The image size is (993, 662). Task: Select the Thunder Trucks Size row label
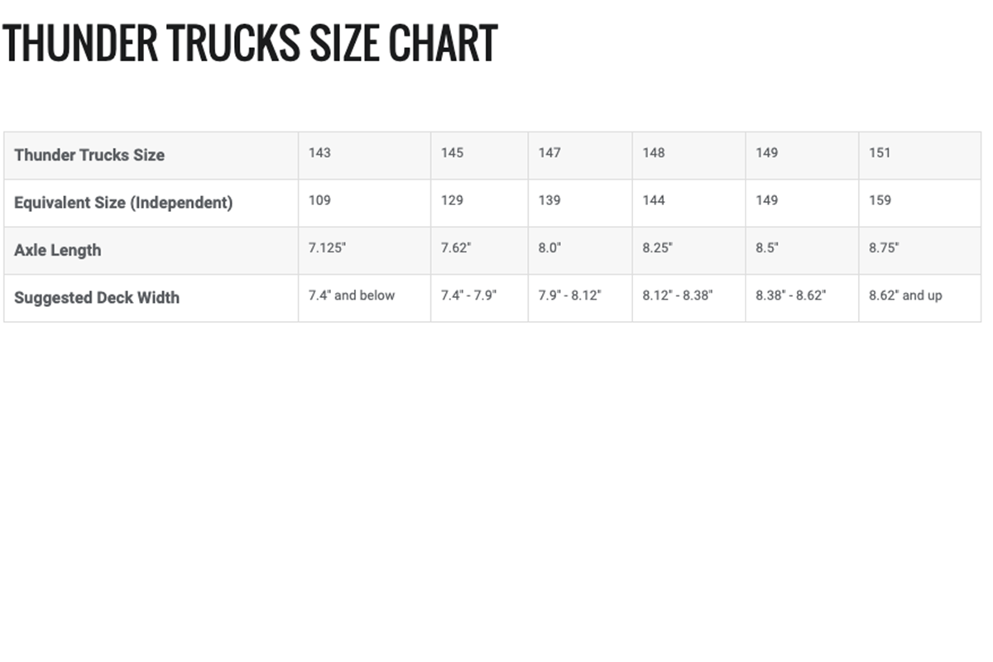click(89, 155)
